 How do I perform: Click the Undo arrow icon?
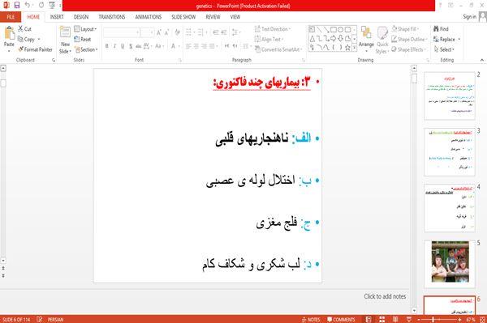pos(28,5)
